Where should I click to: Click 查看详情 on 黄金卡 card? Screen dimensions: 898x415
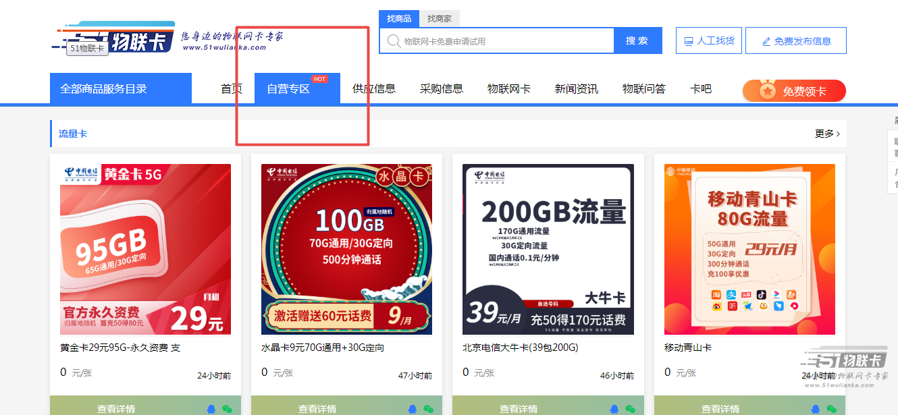pyautogui.click(x=116, y=409)
